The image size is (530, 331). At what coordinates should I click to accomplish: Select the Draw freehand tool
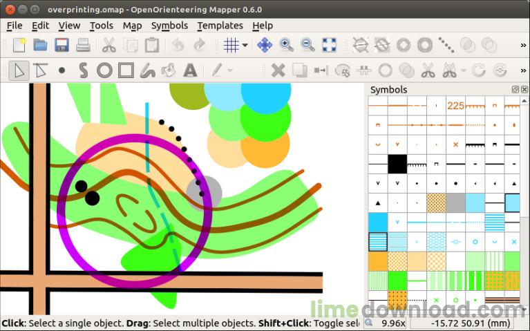(x=148, y=70)
